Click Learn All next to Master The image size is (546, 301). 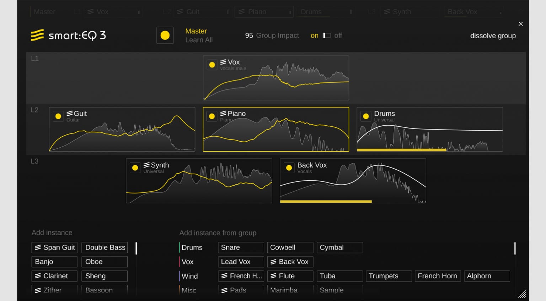click(x=198, y=40)
